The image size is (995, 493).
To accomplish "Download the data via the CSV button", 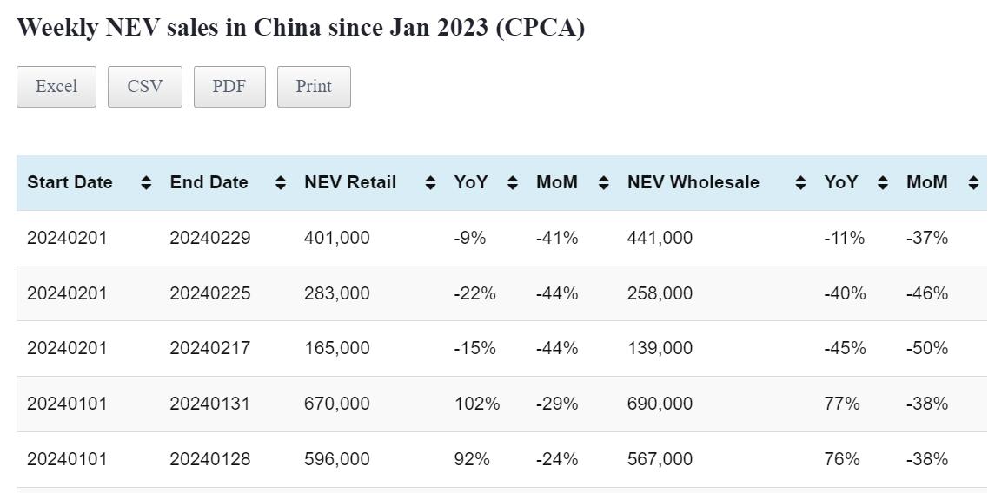I will [x=145, y=87].
